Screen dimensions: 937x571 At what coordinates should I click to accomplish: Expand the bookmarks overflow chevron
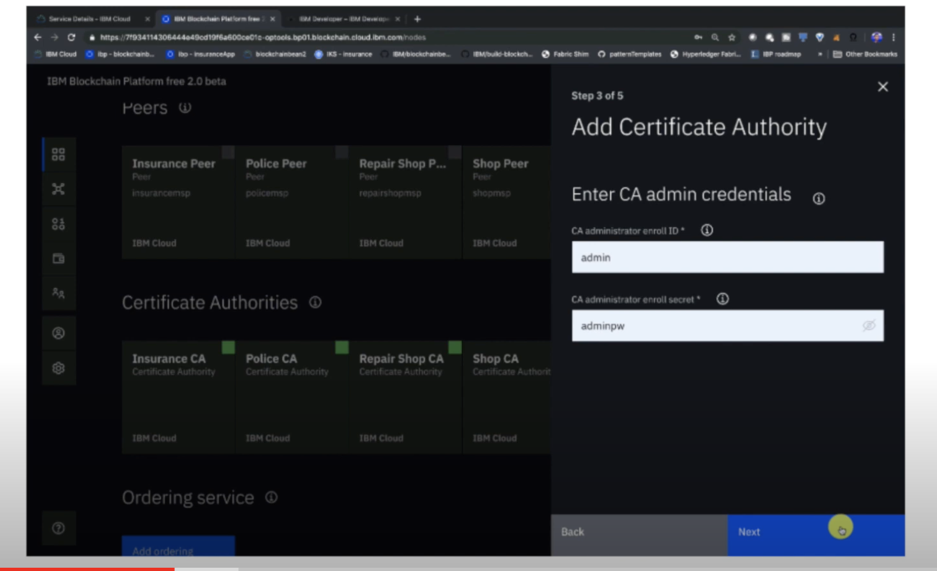point(820,54)
